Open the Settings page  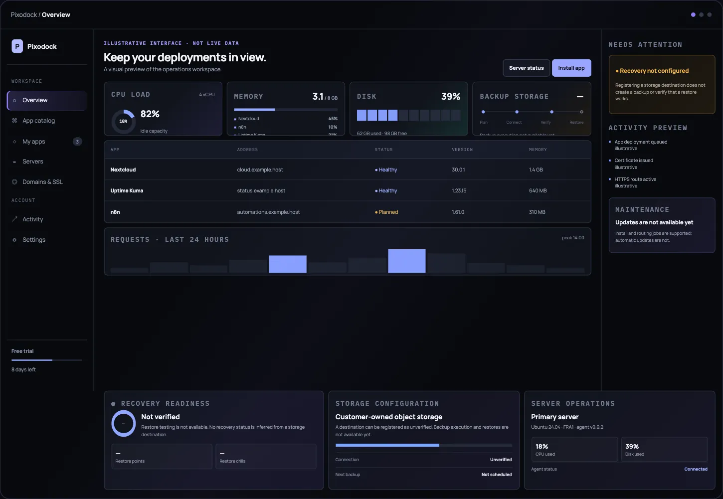[x=47, y=240]
